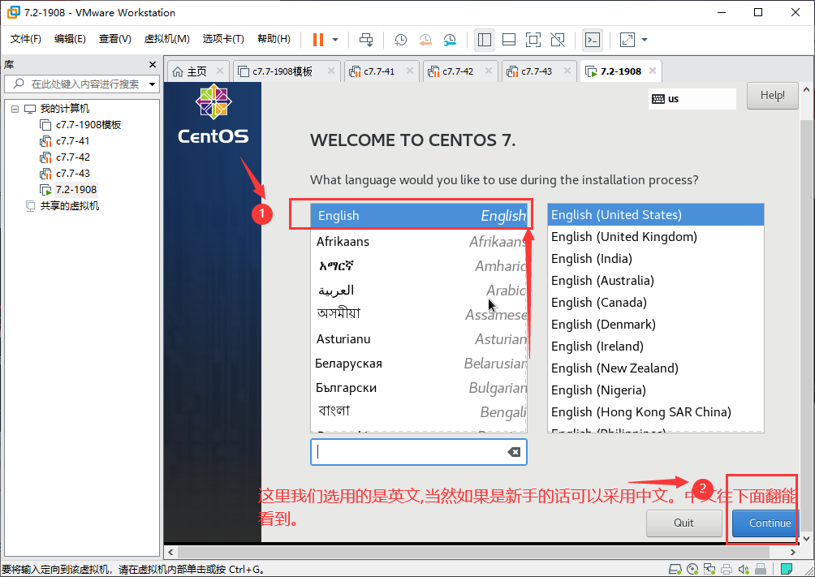The height and width of the screenshot is (577, 815).
Task: Close the c7.7-41 tab
Action: (x=410, y=71)
